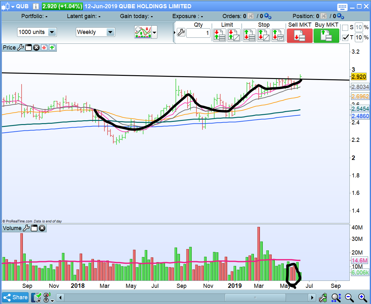Screen dimensions: 371x304
Task: Click the second Limit order icon
Action: click(234, 35)
